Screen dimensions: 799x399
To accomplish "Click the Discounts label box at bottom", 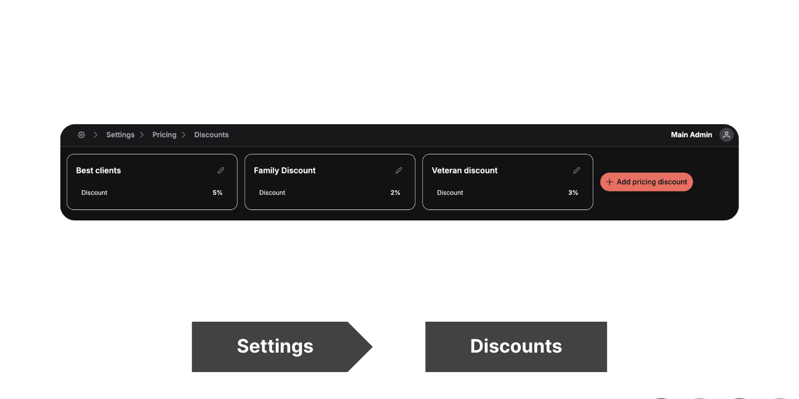I will [x=515, y=346].
